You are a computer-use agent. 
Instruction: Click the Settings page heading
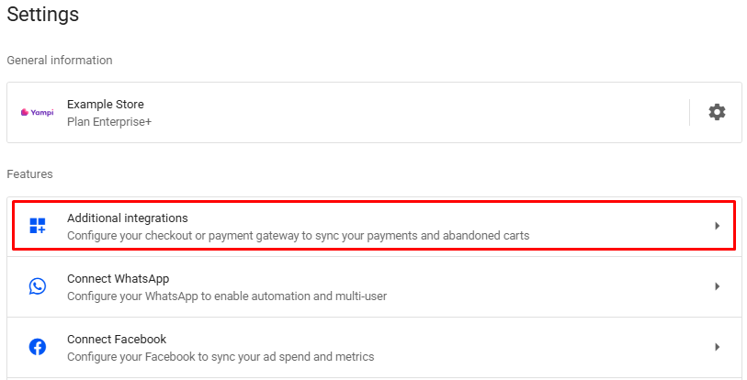coord(42,15)
